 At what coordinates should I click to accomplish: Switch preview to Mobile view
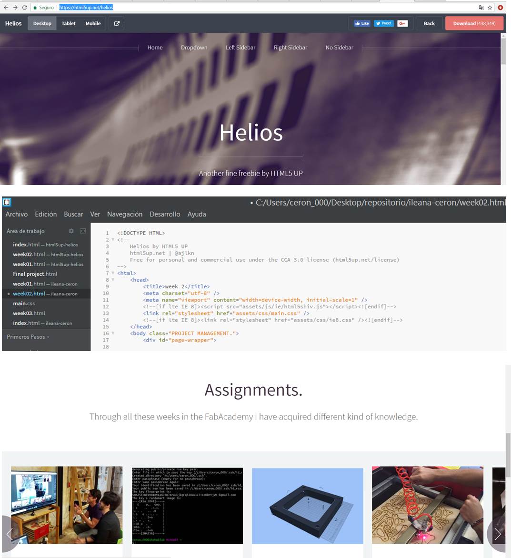(x=93, y=23)
